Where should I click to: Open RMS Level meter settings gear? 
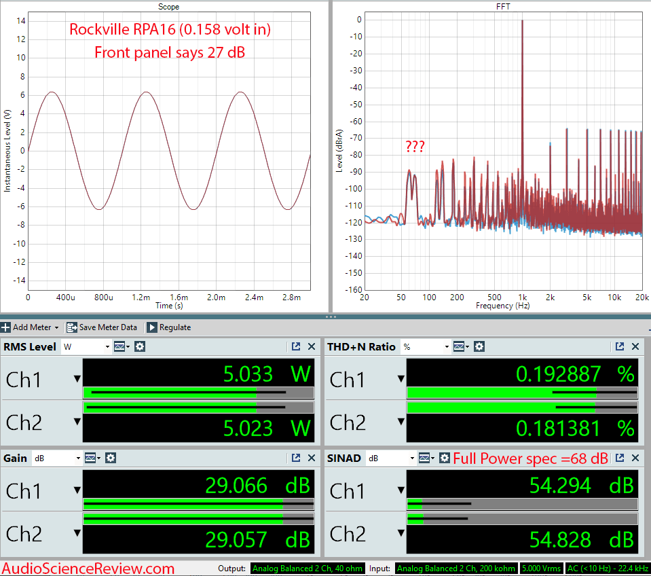[x=140, y=346]
